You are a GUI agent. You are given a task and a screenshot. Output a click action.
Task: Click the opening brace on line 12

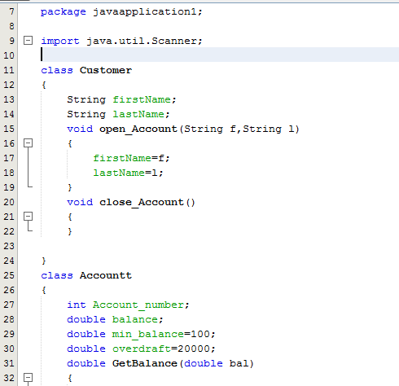click(44, 85)
